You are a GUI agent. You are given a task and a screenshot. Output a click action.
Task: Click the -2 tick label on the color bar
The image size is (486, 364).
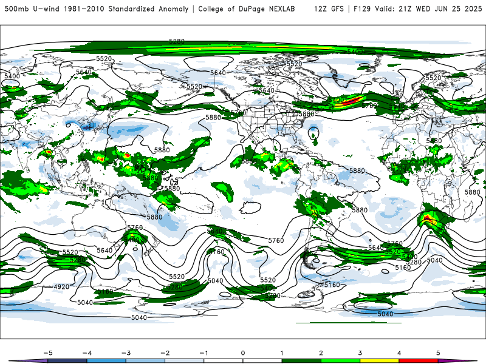tap(165, 353)
